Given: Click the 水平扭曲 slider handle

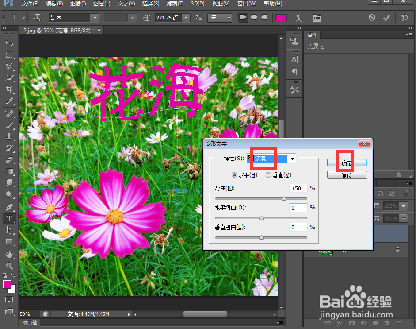Looking at the screenshot, I should coord(261,218).
